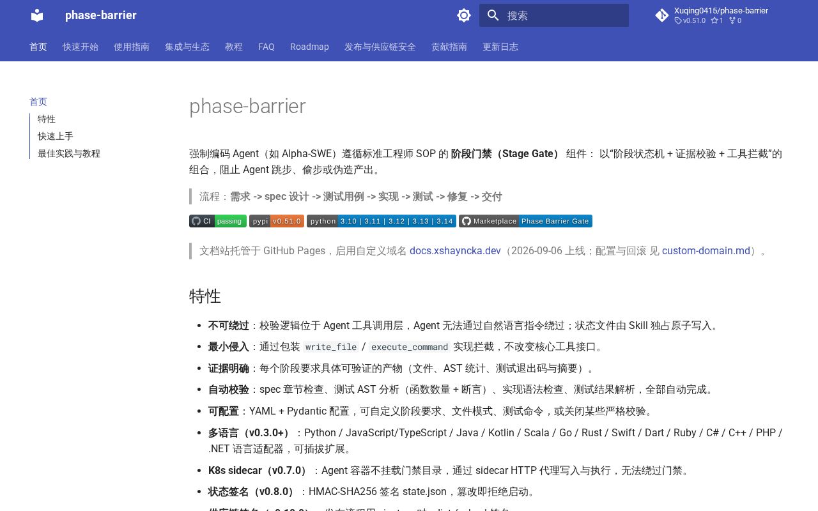The height and width of the screenshot is (511, 818).
Task: Open the Roadmap tab
Action: [x=309, y=47]
